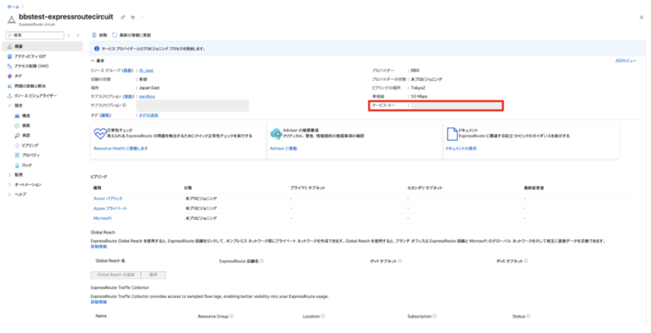
Task: Collapse the 設定 section in sidebar
Action: point(10,106)
